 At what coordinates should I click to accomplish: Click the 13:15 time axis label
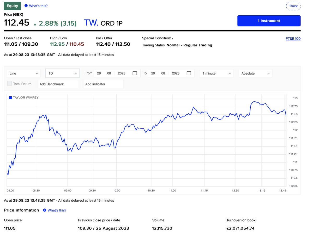tap(262, 191)
